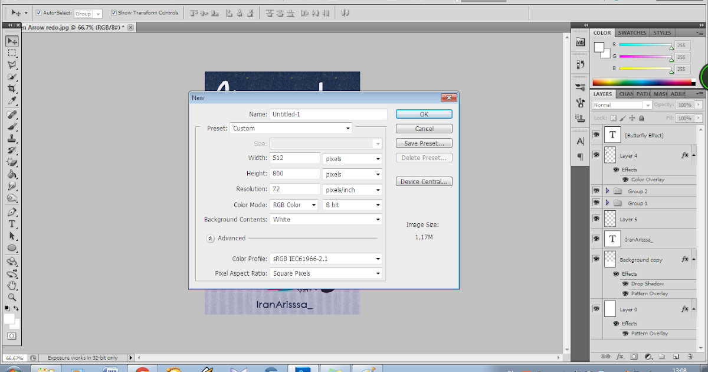This screenshot has height=372, width=708.
Task: Open the History panel icon
Action: point(580,64)
